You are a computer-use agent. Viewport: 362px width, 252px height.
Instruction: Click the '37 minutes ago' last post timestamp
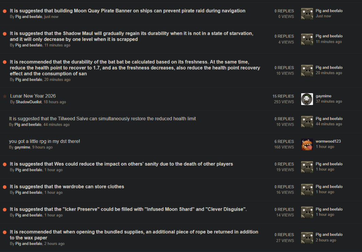329,102
